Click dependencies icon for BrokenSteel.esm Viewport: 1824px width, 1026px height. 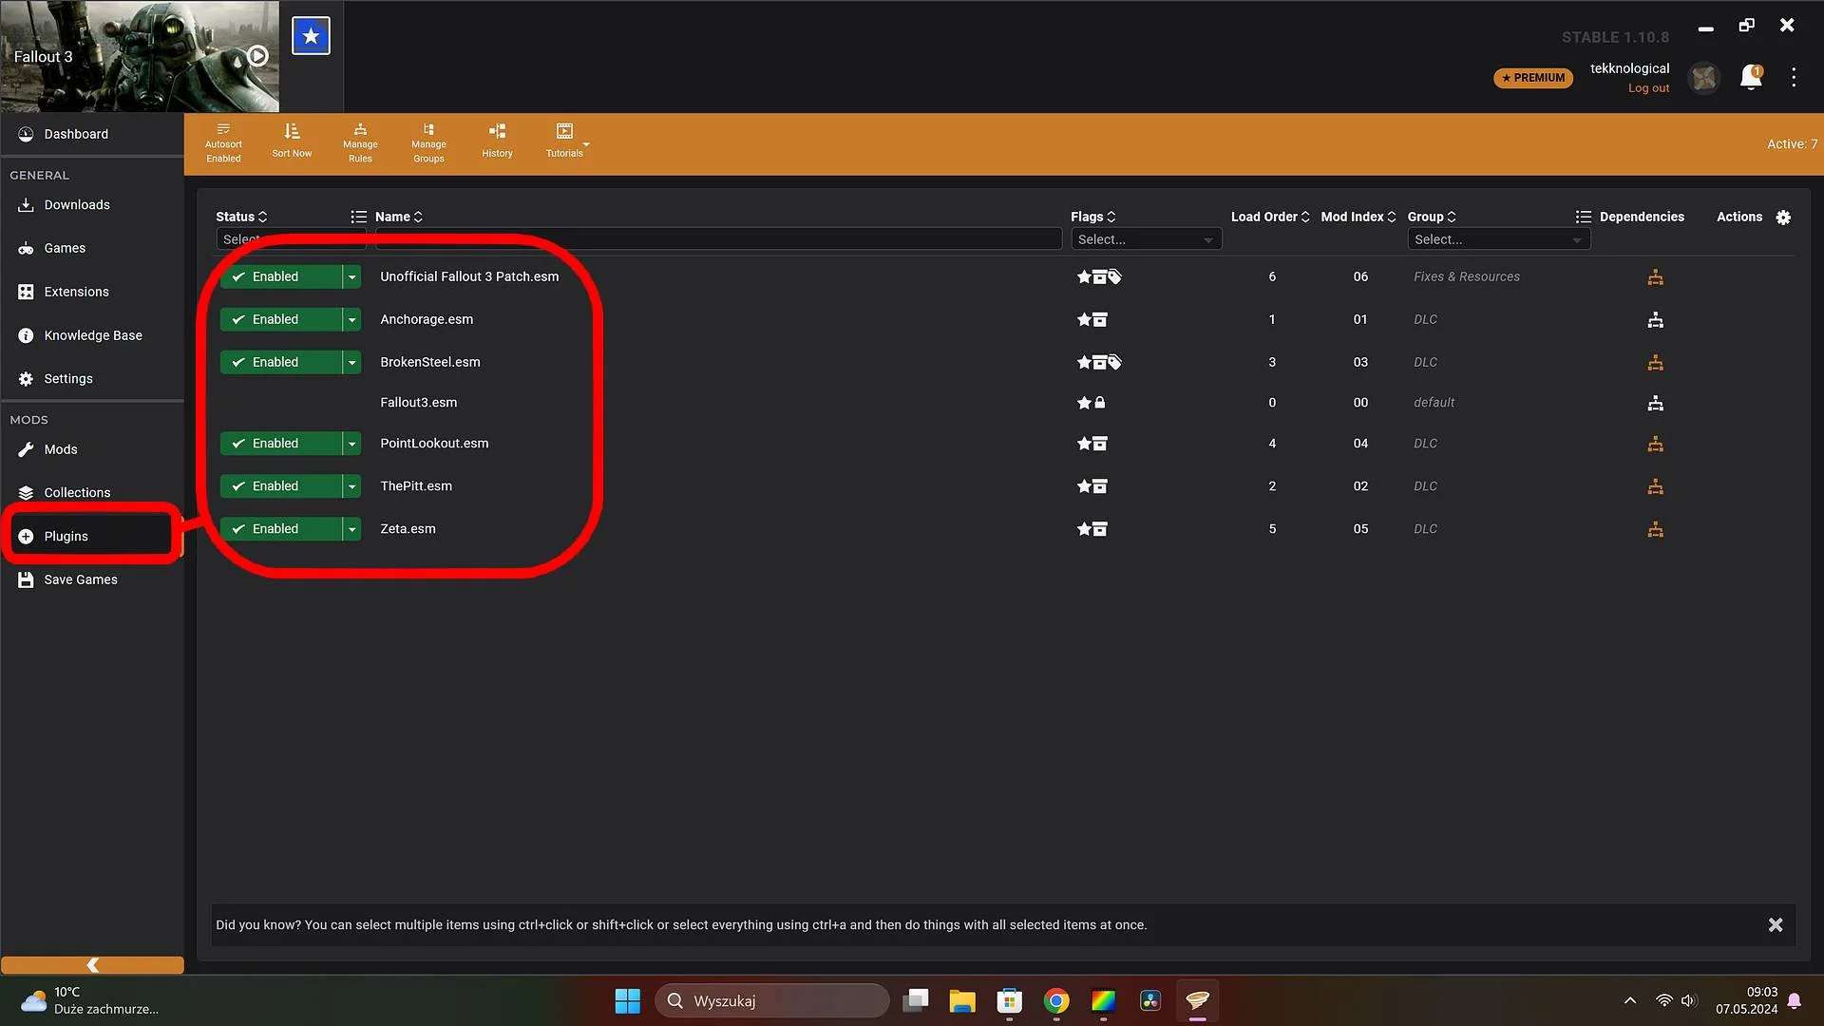[x=1655, y=363]
